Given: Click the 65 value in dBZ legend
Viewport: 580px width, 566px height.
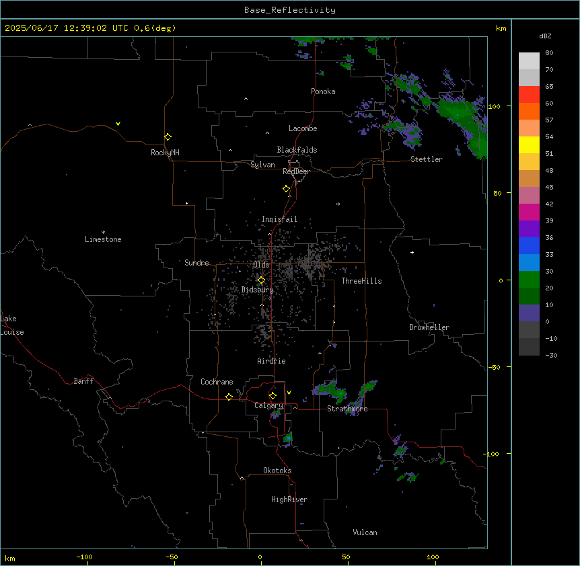Looking at the screenshot, I should click(549, 86).
